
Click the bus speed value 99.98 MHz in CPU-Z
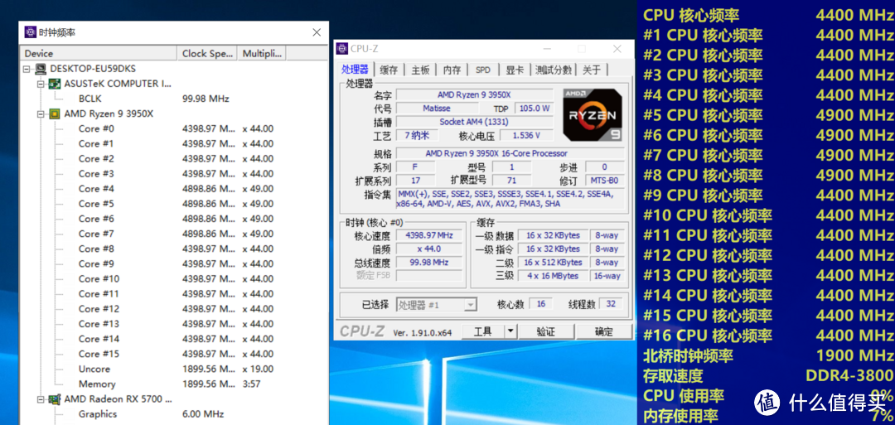point(428,263)
